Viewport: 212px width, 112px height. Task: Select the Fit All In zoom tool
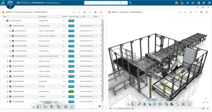139,104
